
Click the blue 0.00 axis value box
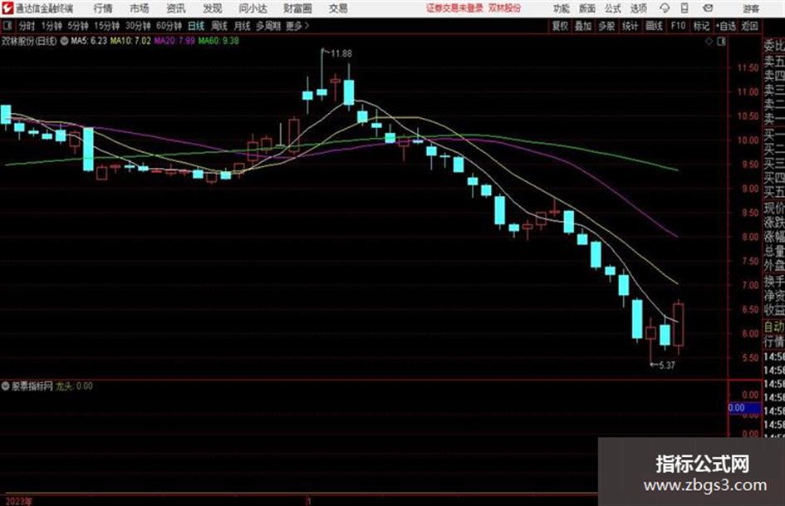(744, 408)
